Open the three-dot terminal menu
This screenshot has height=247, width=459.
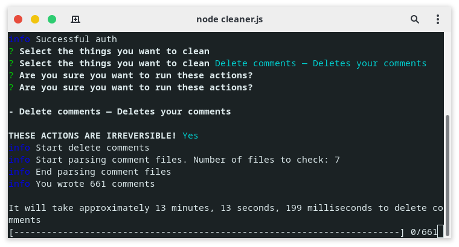[x=438, y=19]
